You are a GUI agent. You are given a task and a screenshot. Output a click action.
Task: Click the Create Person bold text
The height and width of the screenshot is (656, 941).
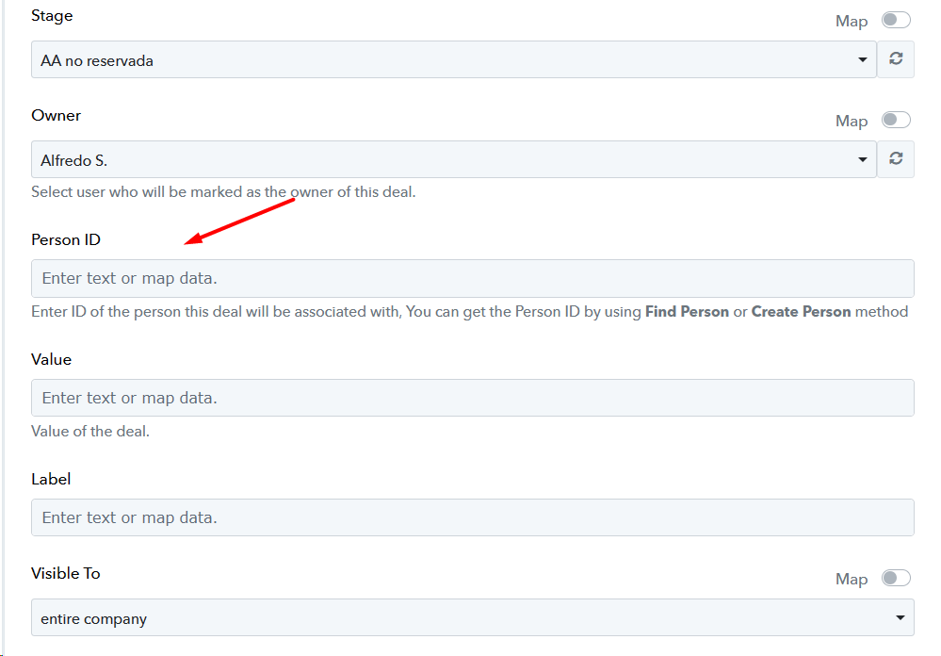pyautogui.click(x=801, y=311)
